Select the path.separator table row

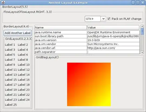(87, 52)
